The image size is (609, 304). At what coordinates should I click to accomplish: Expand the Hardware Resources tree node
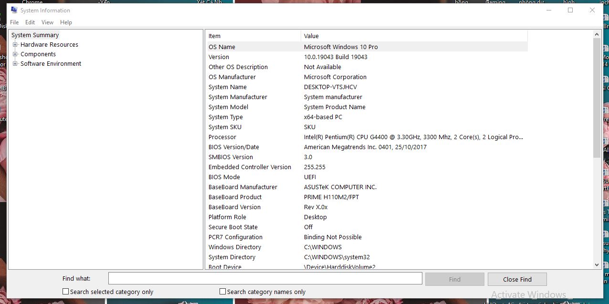[15, 45]
